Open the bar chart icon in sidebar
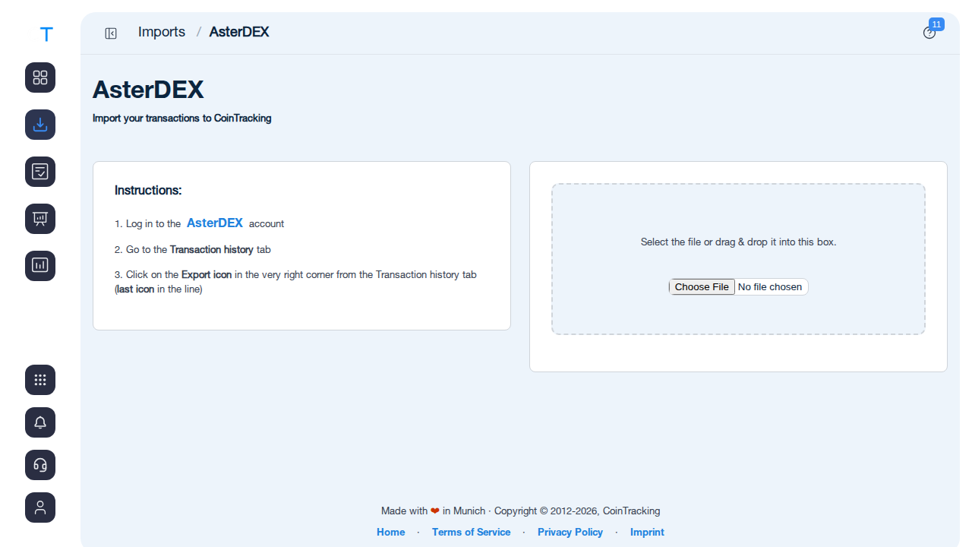This screenshot has height=547, width=972. pos(40,266)
